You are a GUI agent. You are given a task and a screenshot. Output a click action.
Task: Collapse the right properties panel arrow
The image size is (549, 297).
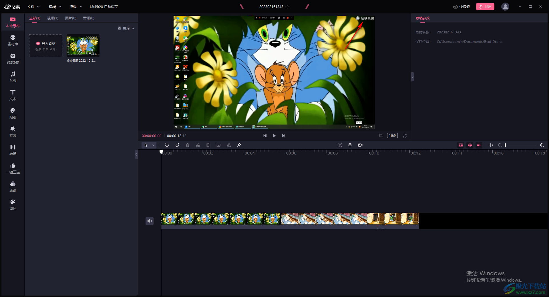pyautogui.click(x=413, y=77)
